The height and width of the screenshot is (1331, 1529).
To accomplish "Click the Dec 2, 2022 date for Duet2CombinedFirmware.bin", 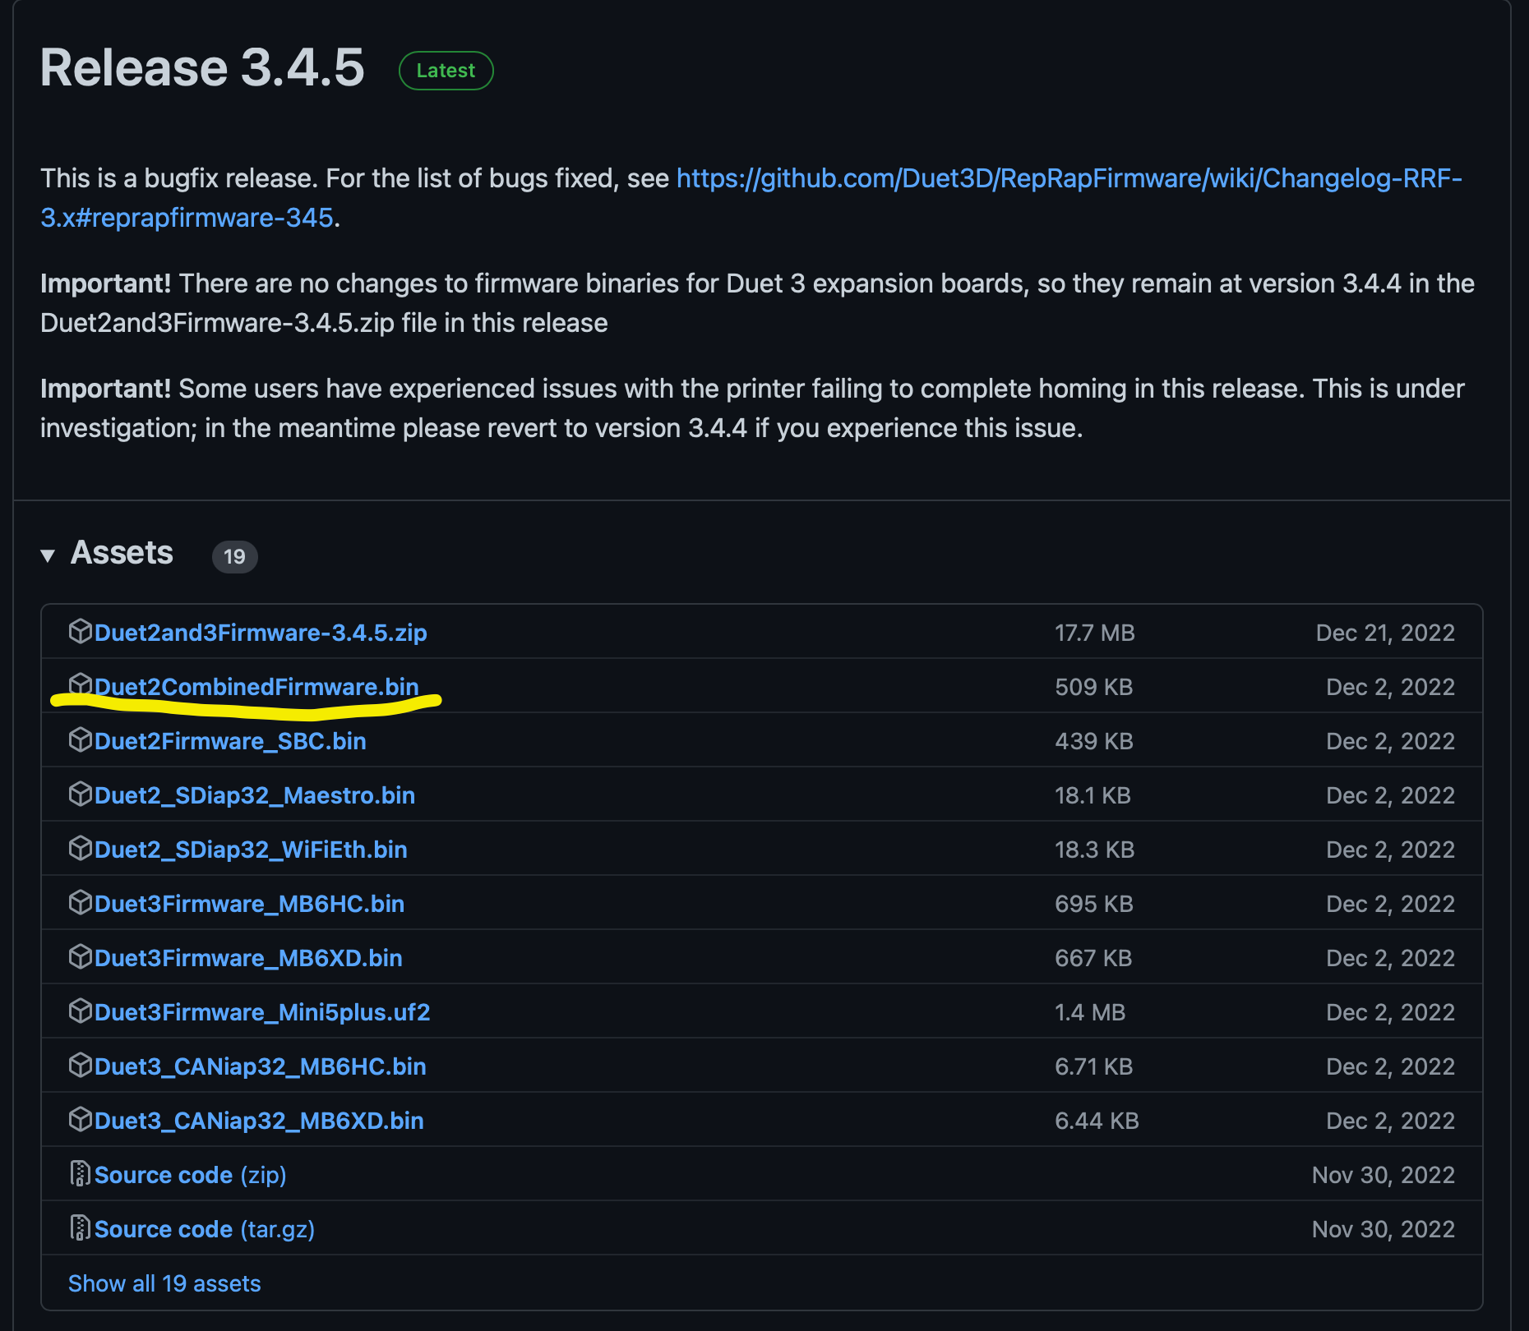I will [x=1390, y=687].
